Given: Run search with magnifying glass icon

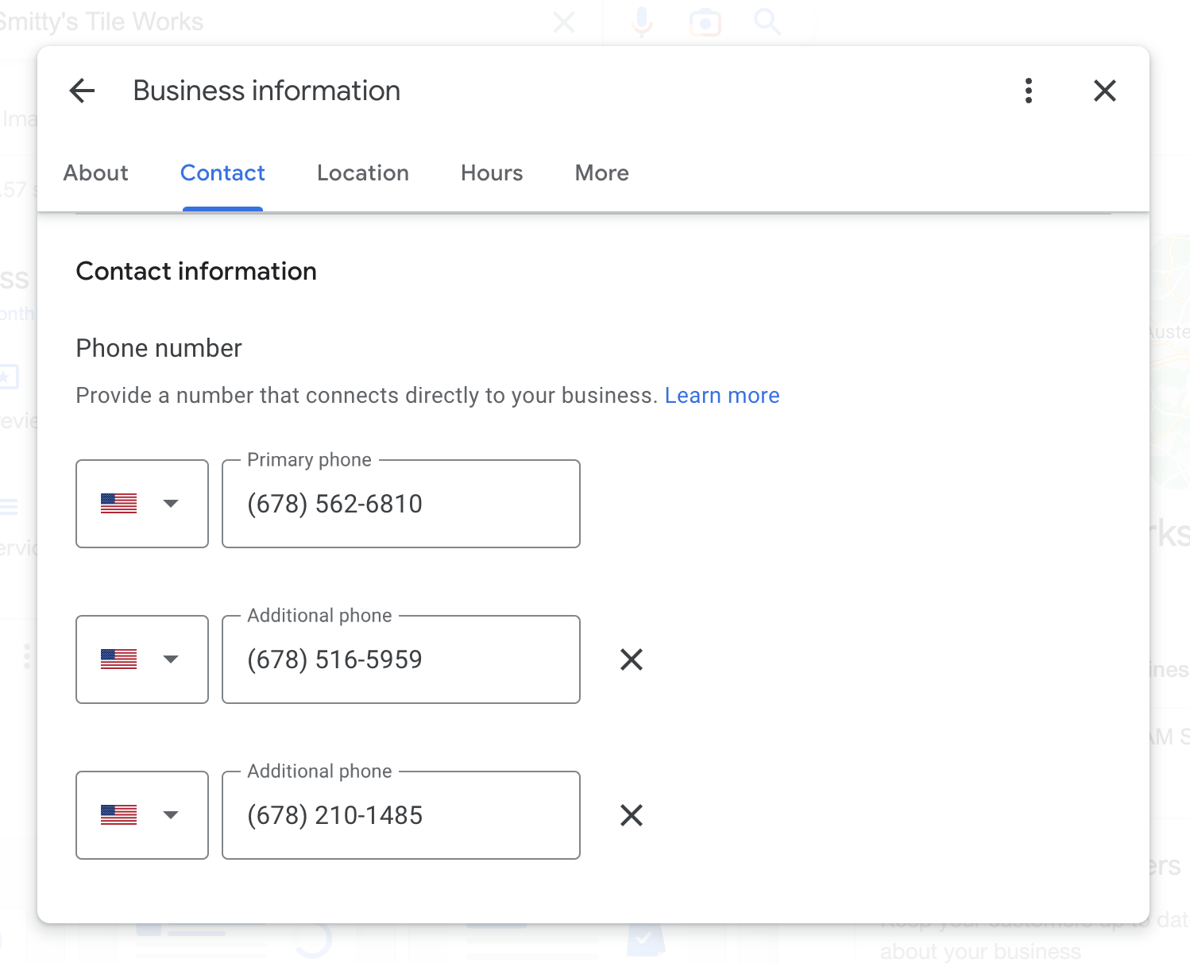Looking at the screenshot, I should pyautogui.click(x=767, y=22).
